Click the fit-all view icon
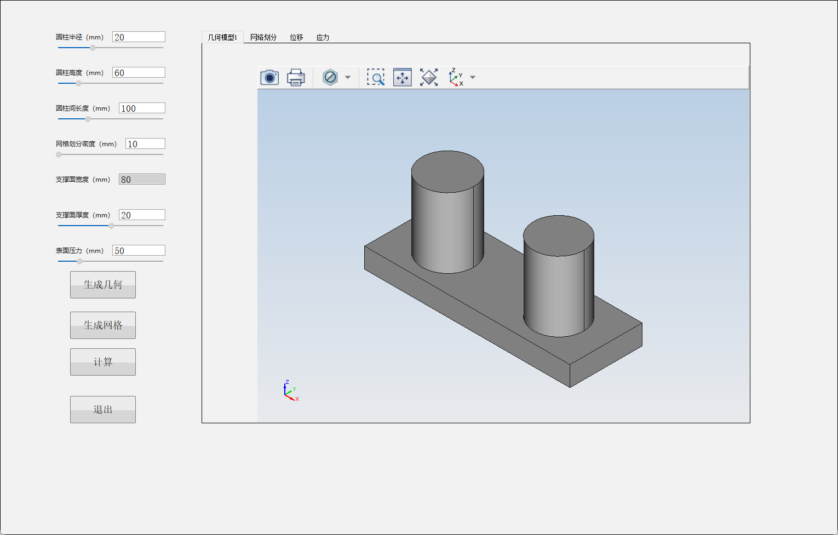The height and width of the screenshot is (535, 838). [429, 77]
